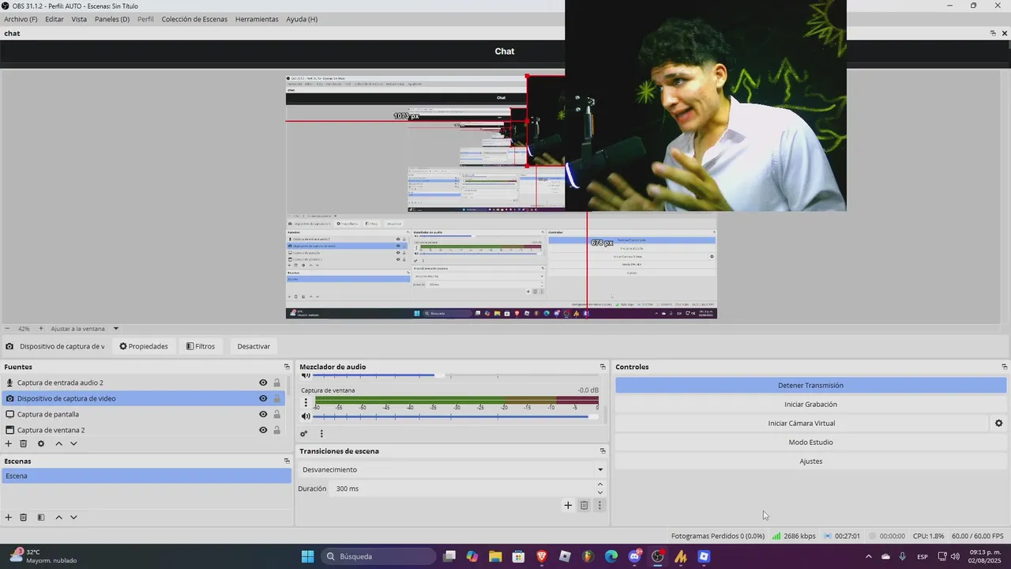Click Desactivar in the source toolbar
This screenshot has width=1011, height=569.
pos(254,346)
